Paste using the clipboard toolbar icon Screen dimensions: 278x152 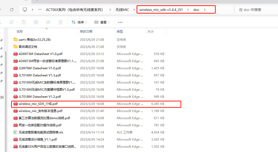(24, 22)
